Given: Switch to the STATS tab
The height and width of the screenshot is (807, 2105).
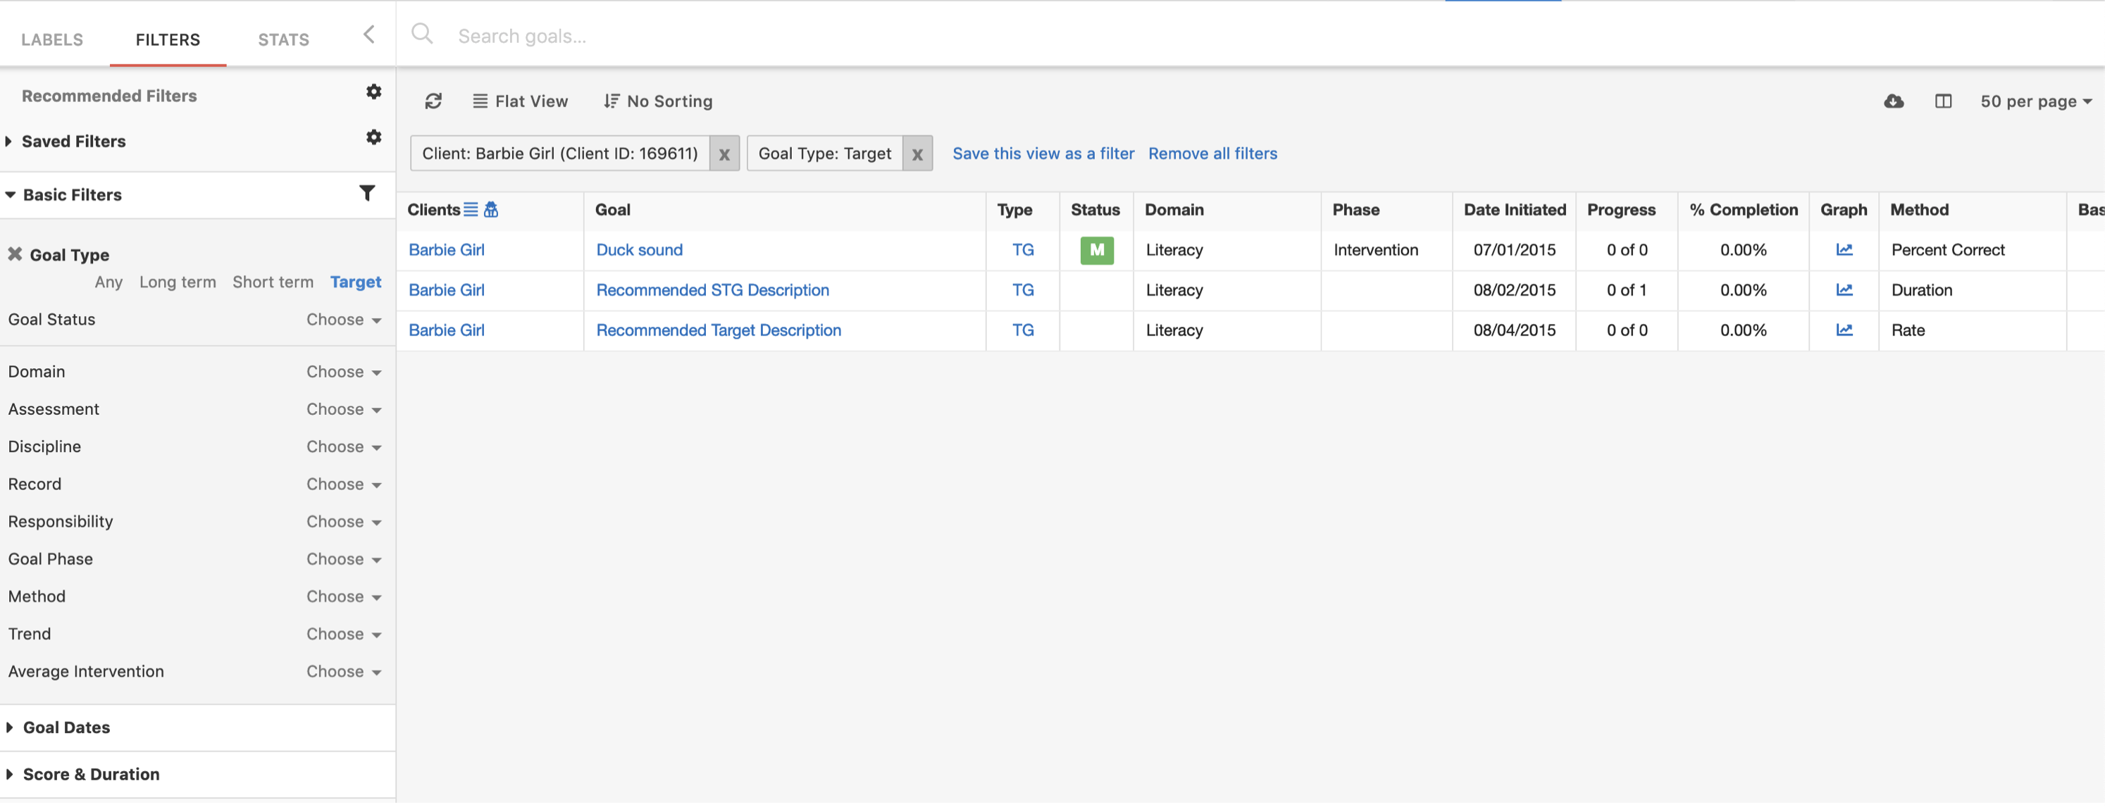Looking at the screenshot, I should pyautogui.click(x=283, y=39).
